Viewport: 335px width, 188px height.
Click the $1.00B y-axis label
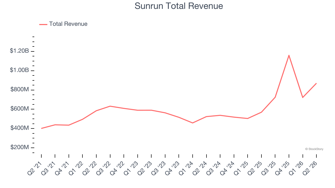19,70
